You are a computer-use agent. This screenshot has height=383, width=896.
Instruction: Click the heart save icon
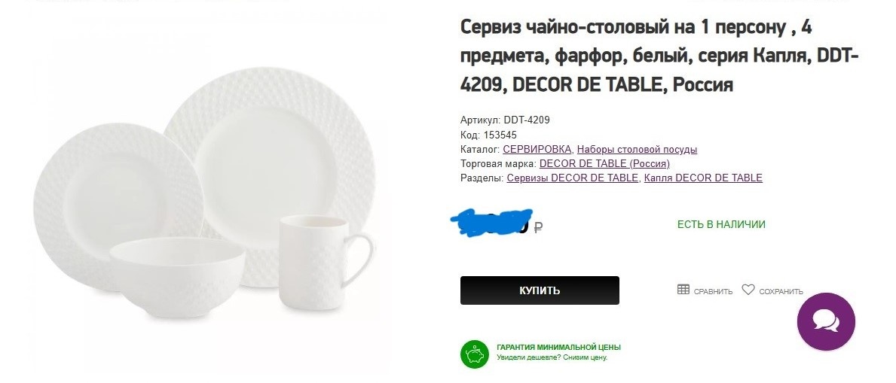[x=748, y=290]
